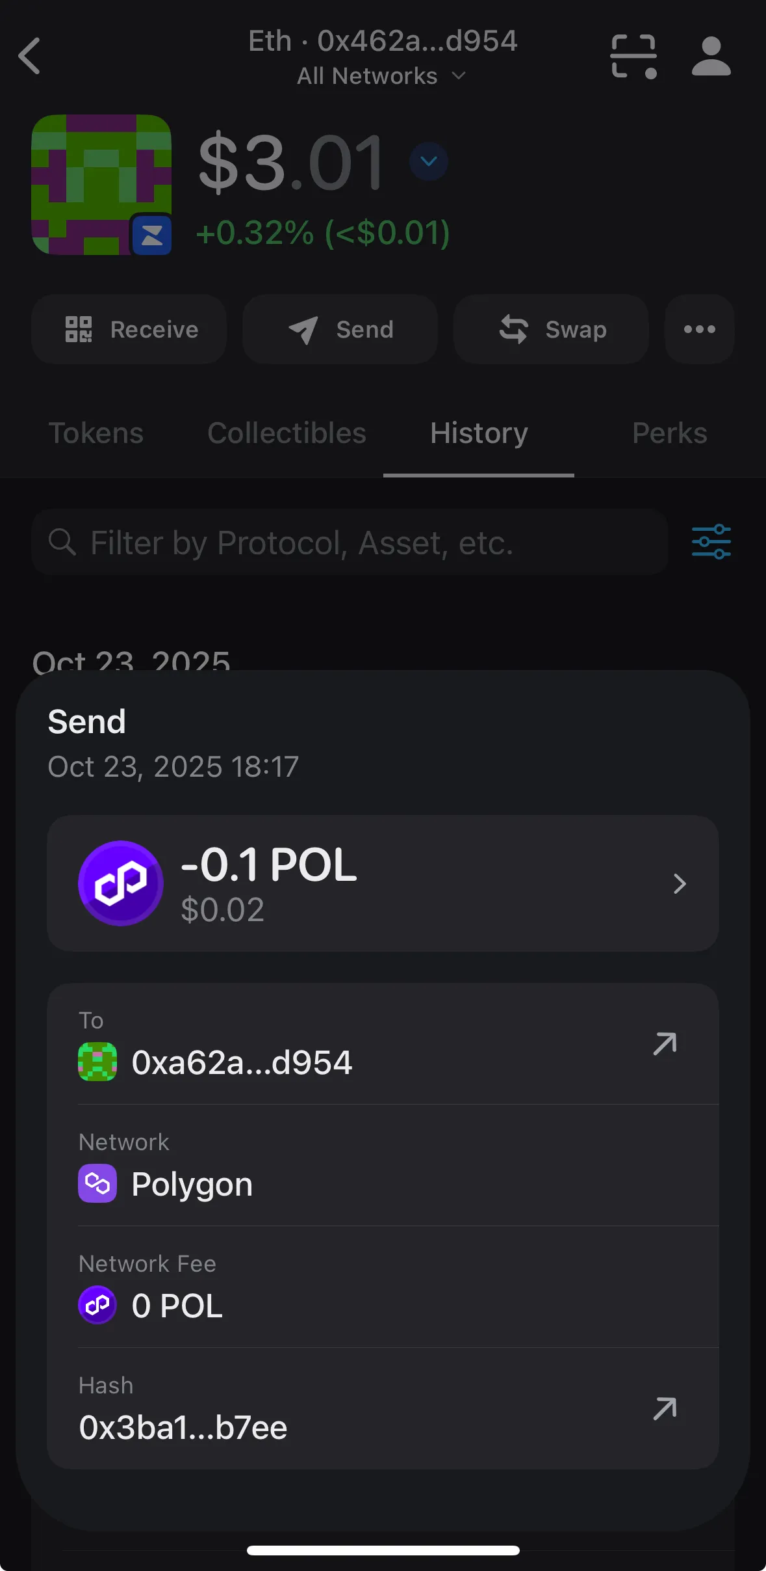Open the history filter settings icon

click(x=711, y=542)
